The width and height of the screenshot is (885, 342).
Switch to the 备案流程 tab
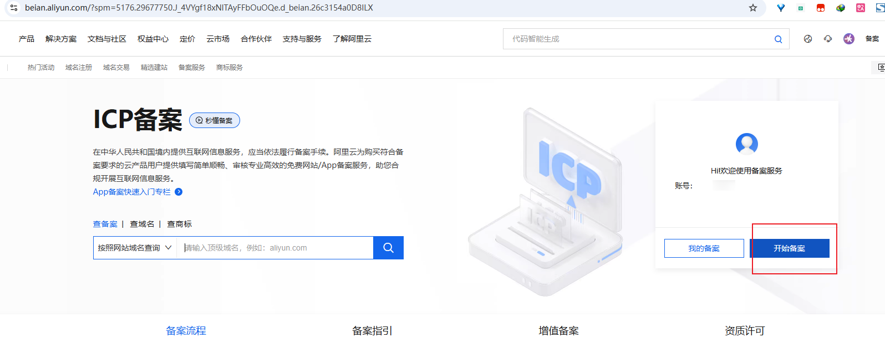point(186,331)
